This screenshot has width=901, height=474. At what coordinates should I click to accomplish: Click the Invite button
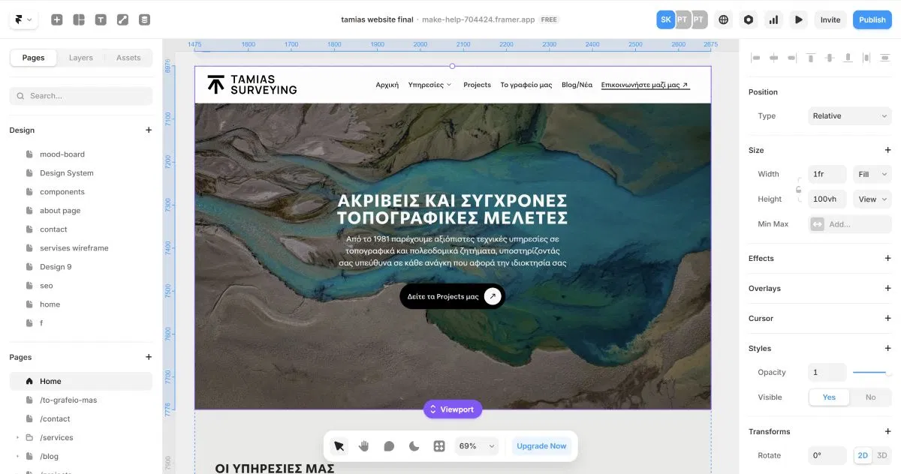click(x=830, y=19)
